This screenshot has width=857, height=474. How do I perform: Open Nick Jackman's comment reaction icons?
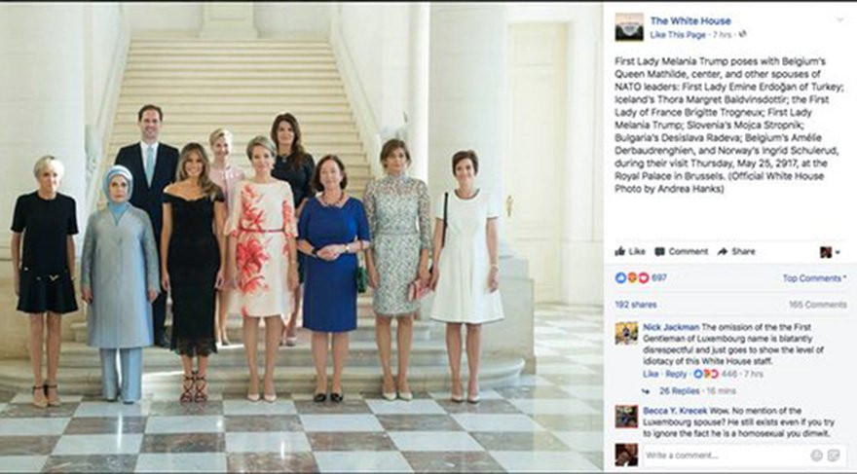(x=706, y=374)
